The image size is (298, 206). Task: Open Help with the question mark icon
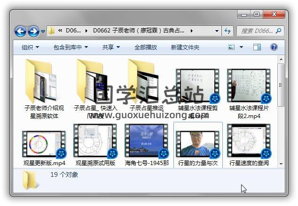coord(274,47)
